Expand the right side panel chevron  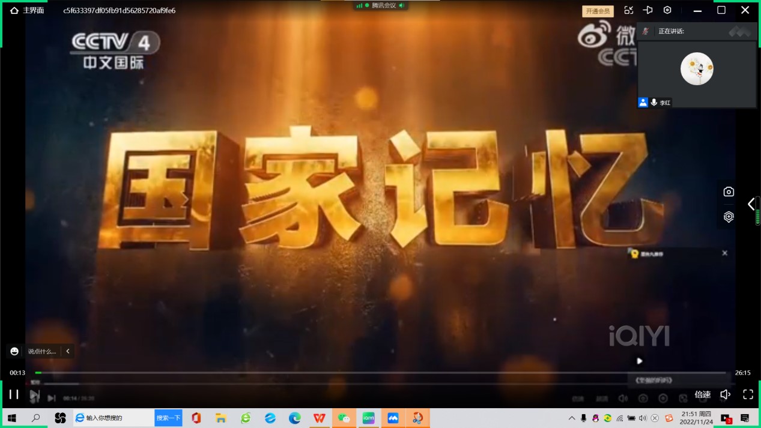click(751, 204)
